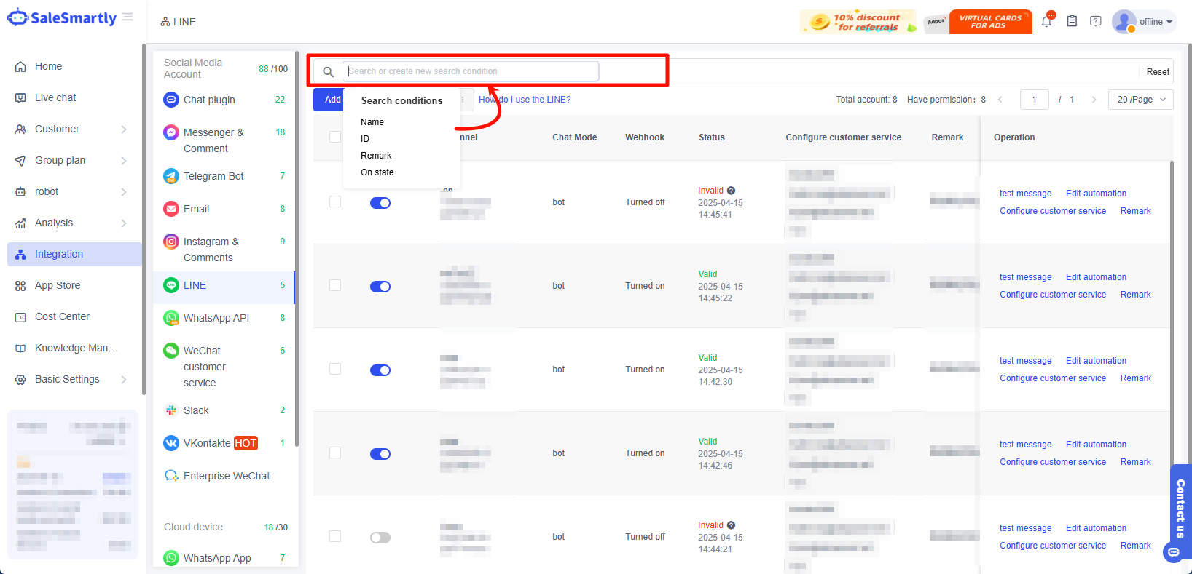Click the search magnifier icon
The height and width of the screenshot is (574, 1192).
pos(329,71)
